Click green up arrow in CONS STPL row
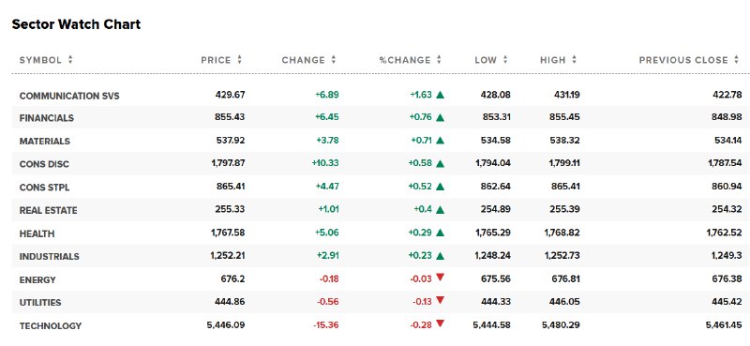750x346 pixels. tap(440, 187)
